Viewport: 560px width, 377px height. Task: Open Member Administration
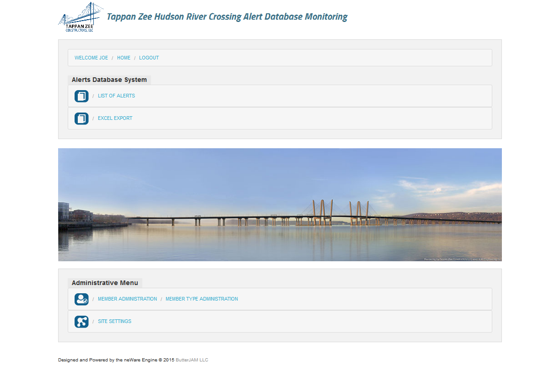click(127, 299)
